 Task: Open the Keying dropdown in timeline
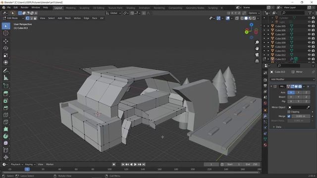pos(30,164)
